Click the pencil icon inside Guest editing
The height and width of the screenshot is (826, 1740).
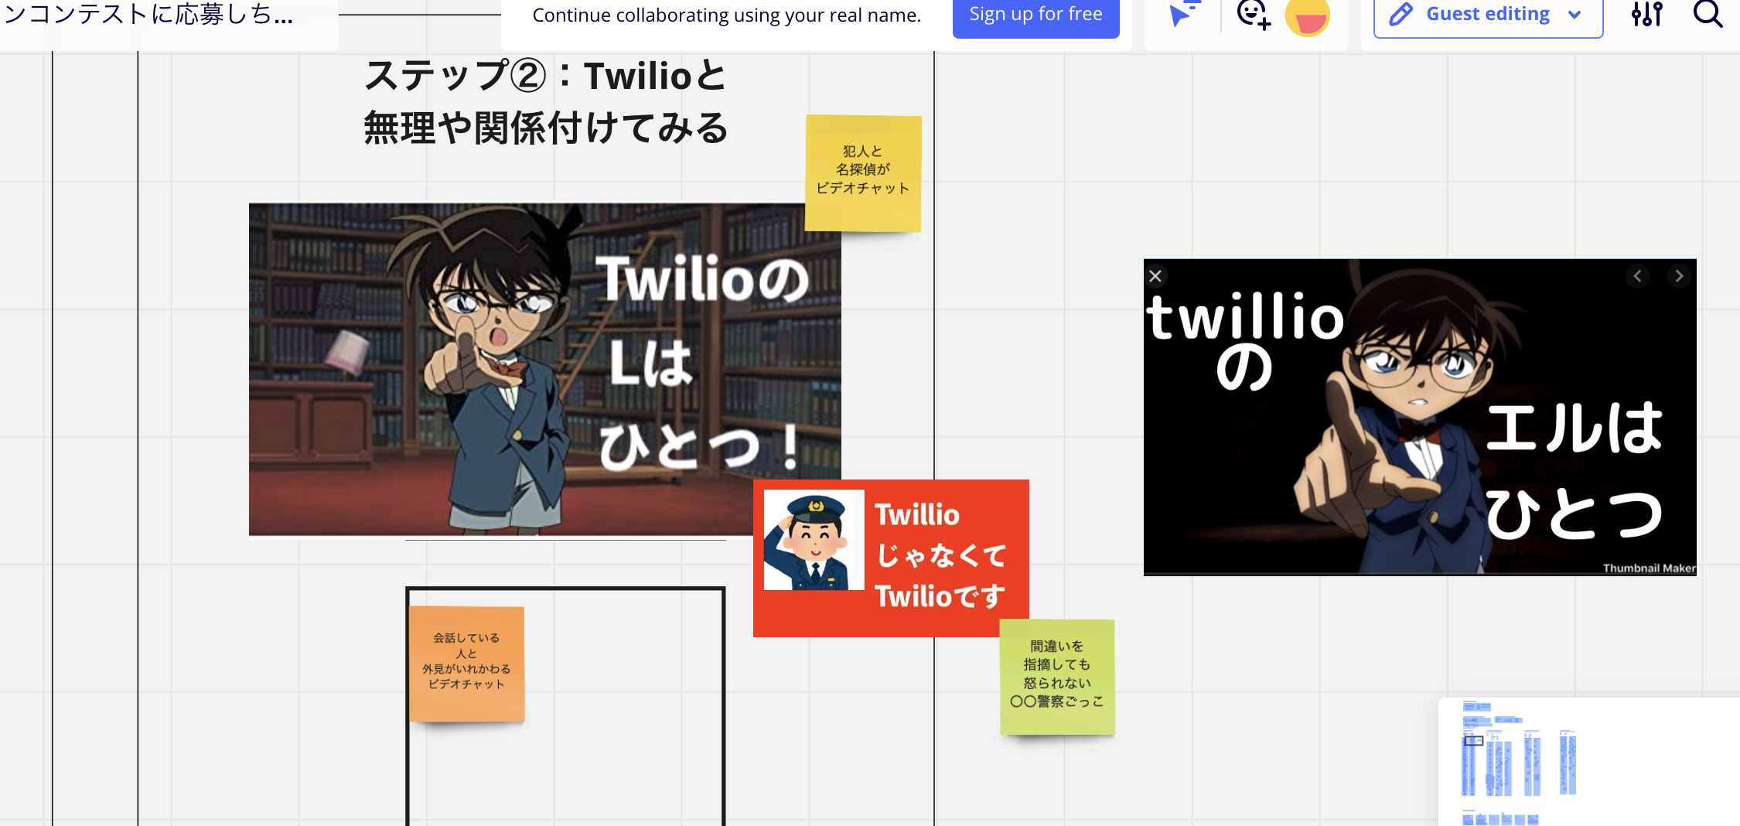tap(1400, 13)
